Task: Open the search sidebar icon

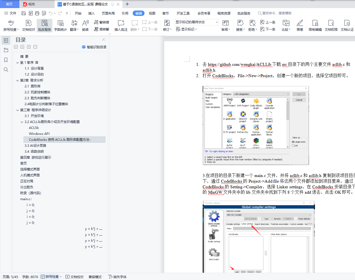Action: [6, 70]
